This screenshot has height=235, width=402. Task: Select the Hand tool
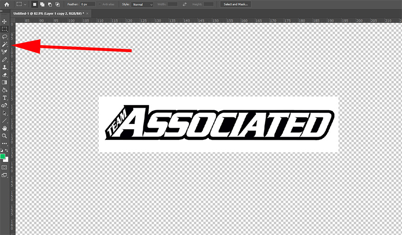coord(4,128)
